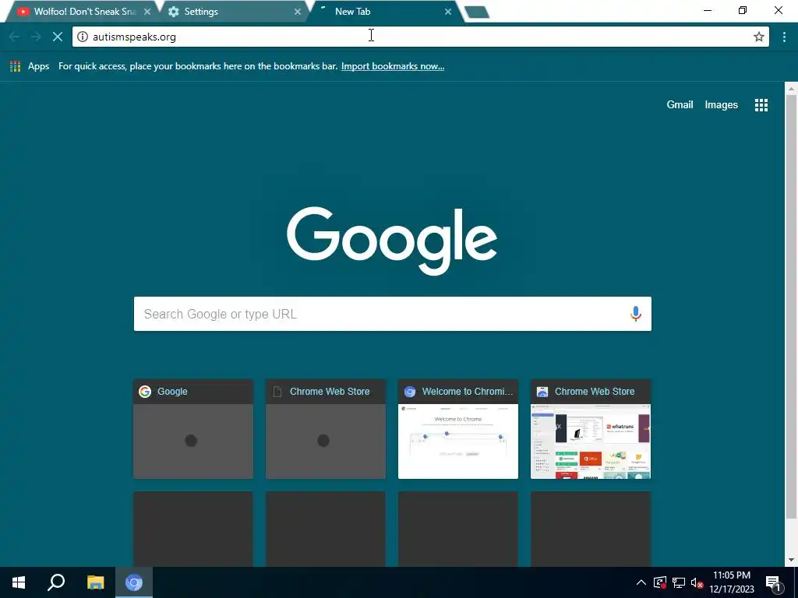Click the Search Google or type URL box
This screenshot has width=798, height=598.
pyautogui.click(x=393, y=314)
